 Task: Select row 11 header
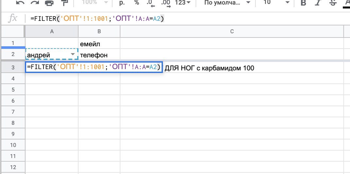click(x=13, y=156)
